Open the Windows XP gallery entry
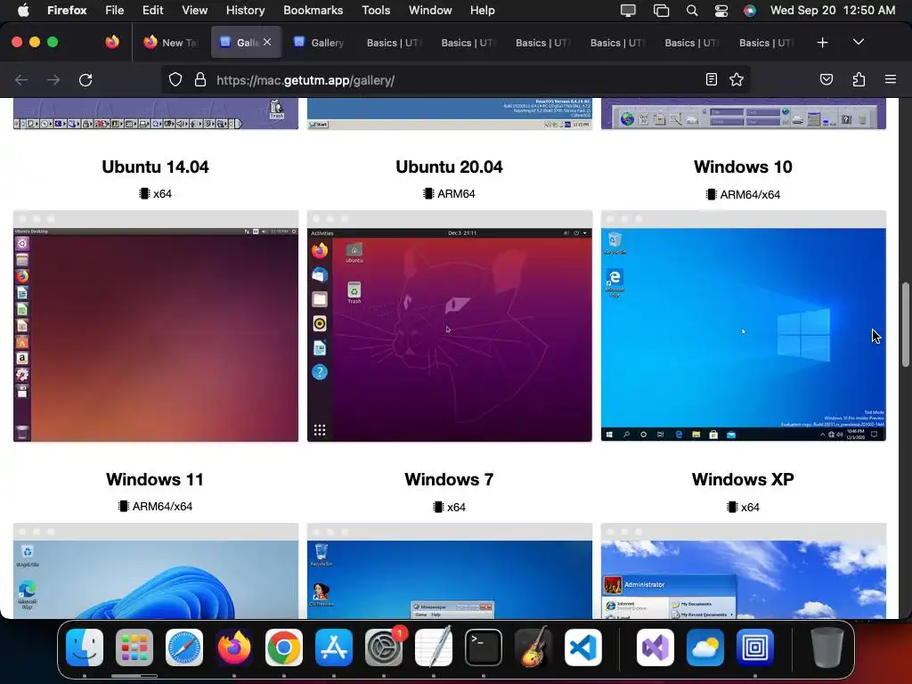The image size is (912, 684). (x=743, y=479)
